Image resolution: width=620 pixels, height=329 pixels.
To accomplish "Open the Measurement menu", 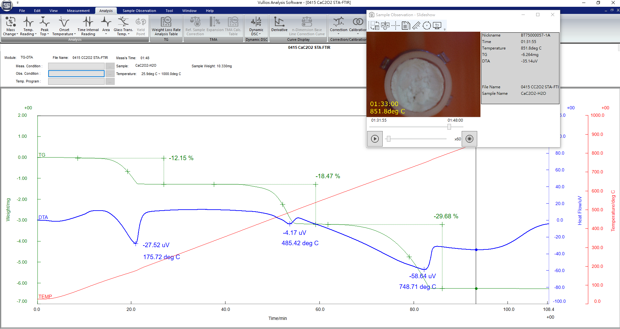I will 78,11.
